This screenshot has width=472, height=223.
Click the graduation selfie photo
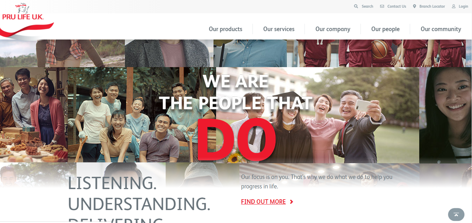coord(317,115)
